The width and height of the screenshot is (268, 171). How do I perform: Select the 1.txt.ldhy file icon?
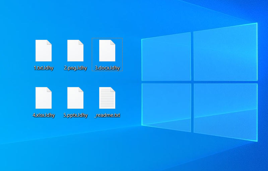click(44, 51)
